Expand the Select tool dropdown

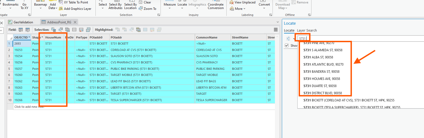point(103,8)
